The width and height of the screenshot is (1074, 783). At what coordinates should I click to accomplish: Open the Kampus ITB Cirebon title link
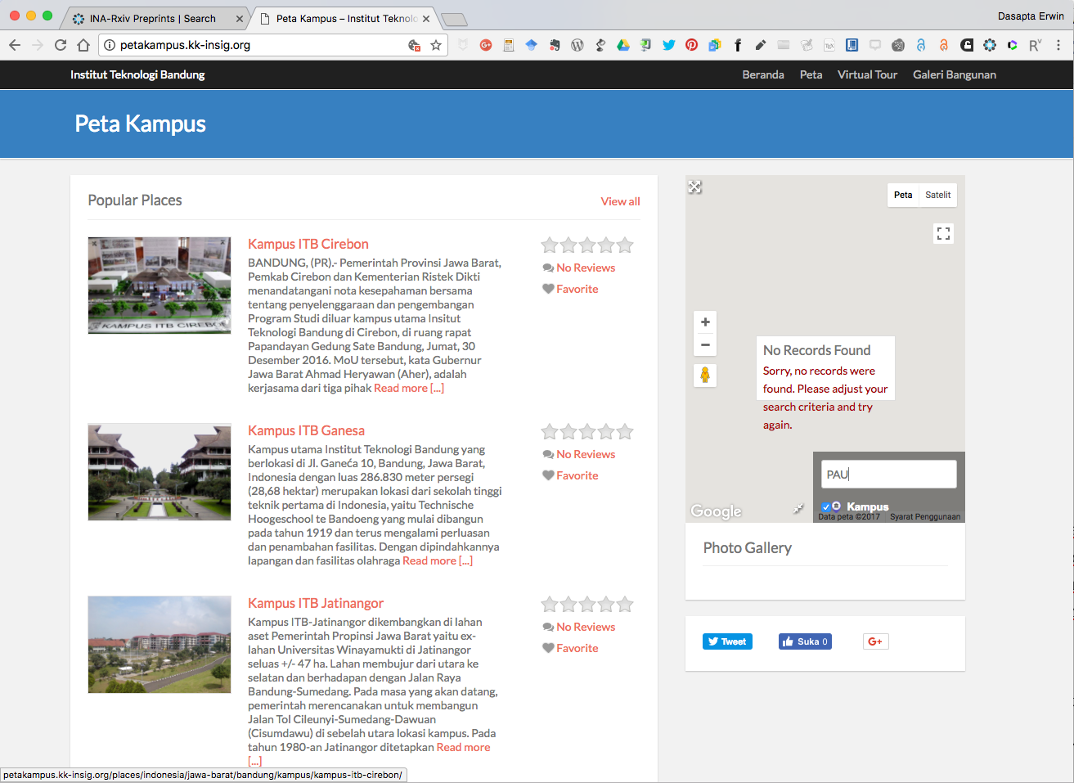click(x=308, y=244)
